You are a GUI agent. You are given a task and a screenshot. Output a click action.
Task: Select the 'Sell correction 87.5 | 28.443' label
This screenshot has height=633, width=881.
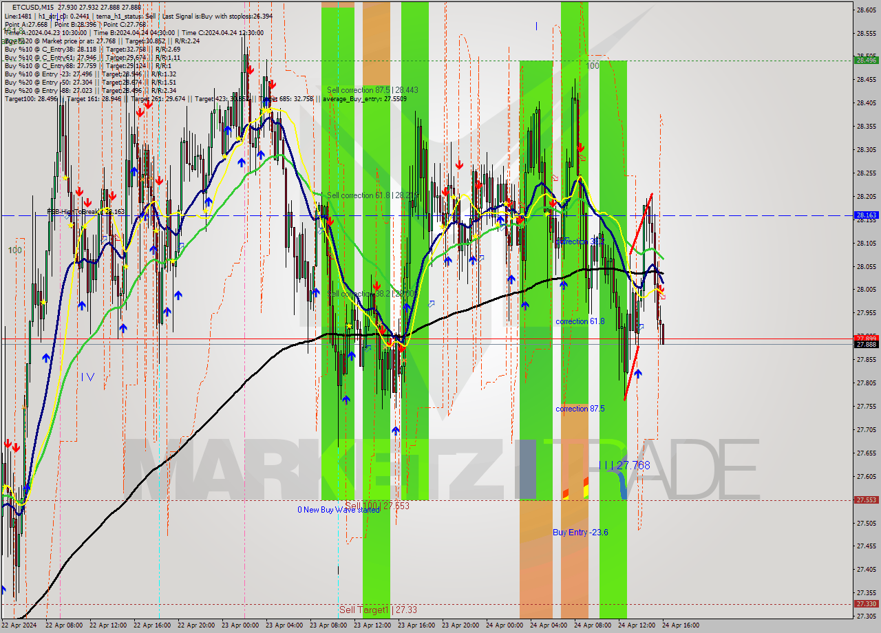pos(372,90)
